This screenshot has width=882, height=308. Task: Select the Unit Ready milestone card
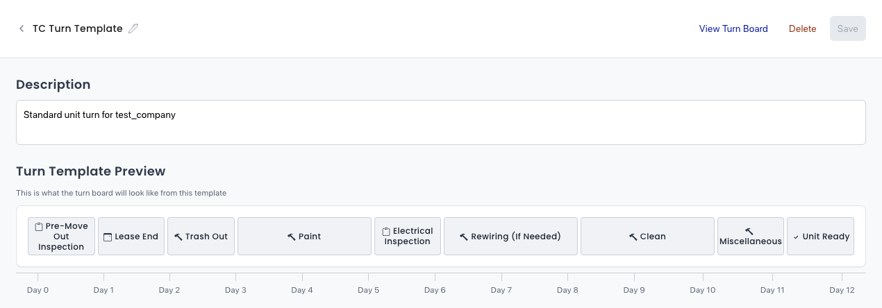(x=820, y=237)
